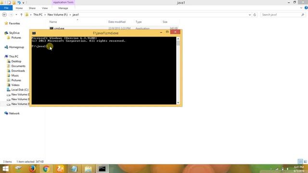Click the cmd window scroll down arrow
Screen dimensions: 308x173
[x=178, y=102]
